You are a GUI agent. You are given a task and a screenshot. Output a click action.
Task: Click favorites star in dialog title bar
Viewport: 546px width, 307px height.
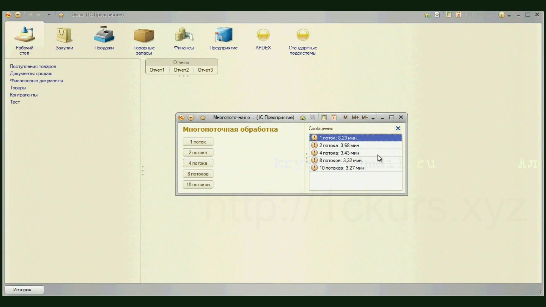(x=203, y=117)
